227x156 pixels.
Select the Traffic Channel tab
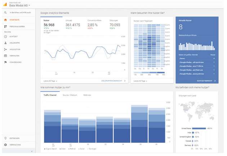tap(50, 95)
